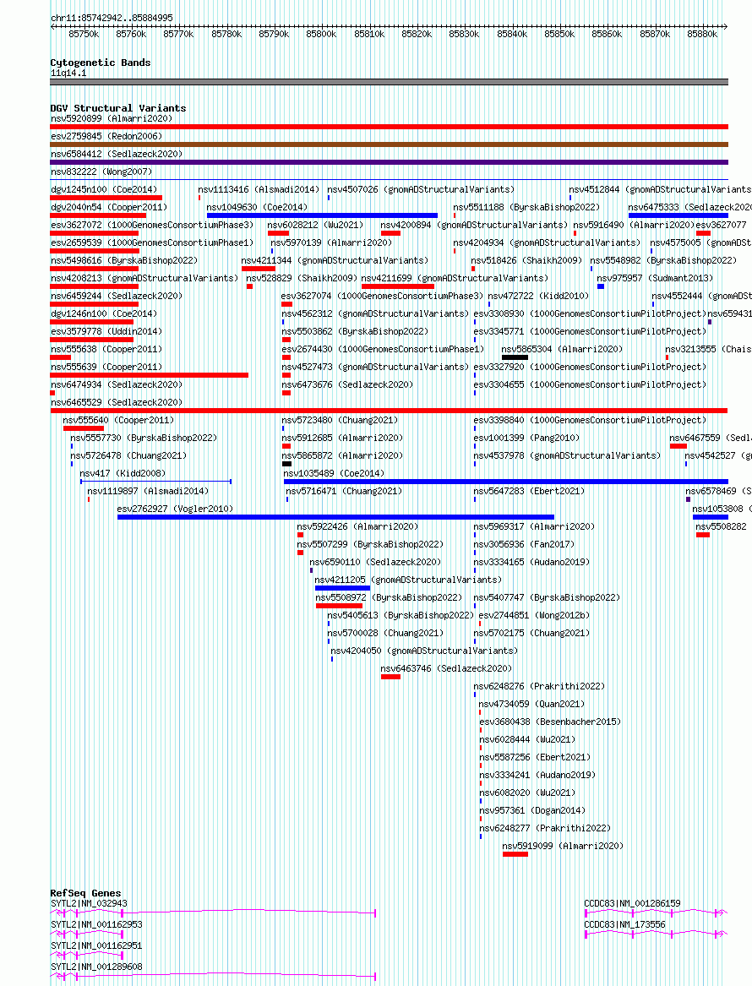Select nsv6590110 (Sedlazeck2020) label

pos(375,562)
